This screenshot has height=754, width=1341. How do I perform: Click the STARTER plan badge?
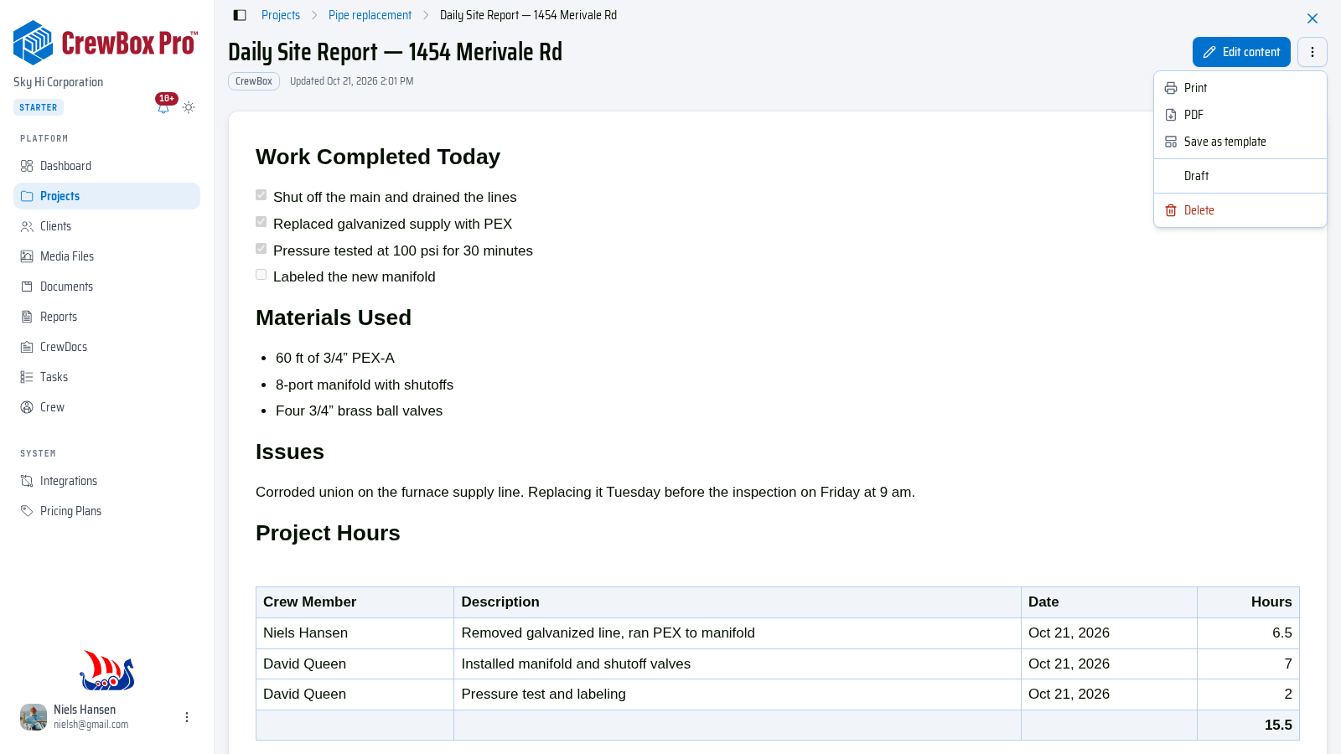pyautogui.click(x=39, y=107)
